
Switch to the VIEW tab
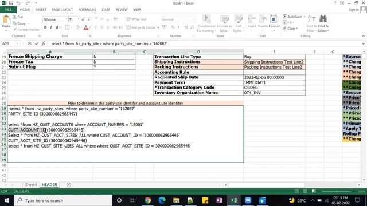tap(137, 10)
